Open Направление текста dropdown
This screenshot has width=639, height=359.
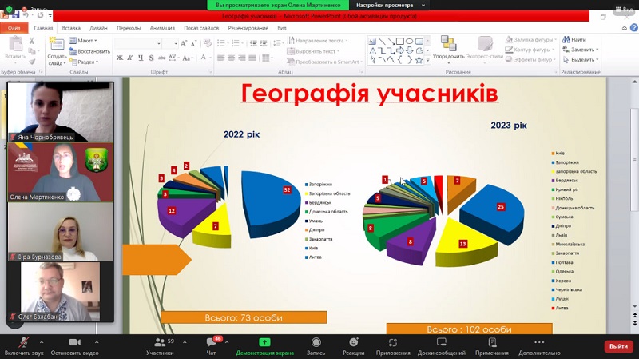(317, 41)
